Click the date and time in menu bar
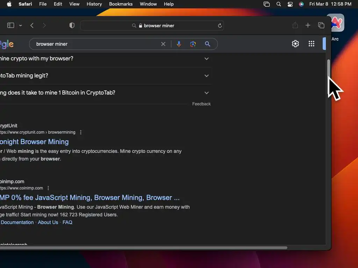The width and height of the screenshot is (358, 268). (x=330, y=4)
